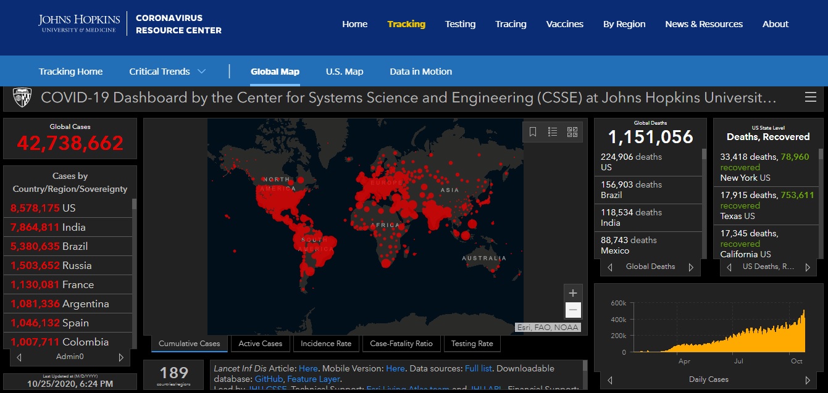Switch to the U.S. Map tab
Screen dimensions: 828x393
tap(345, 72)
